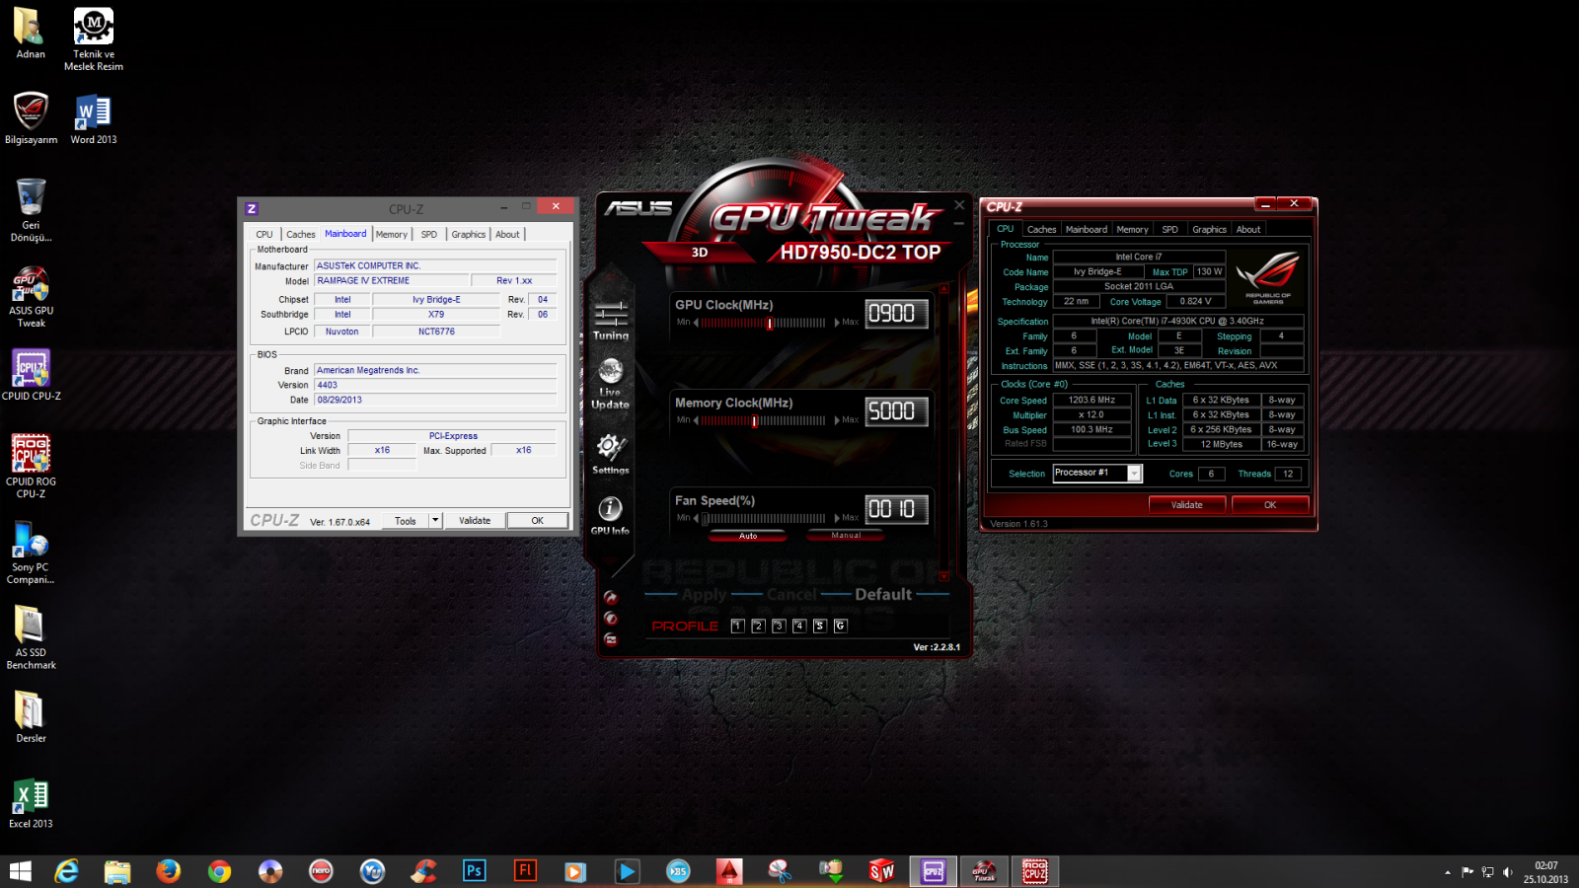Open Word 2013 desktop shortcut
The width and height of the screenshot is (1579, 888).
tap(94, 119)
